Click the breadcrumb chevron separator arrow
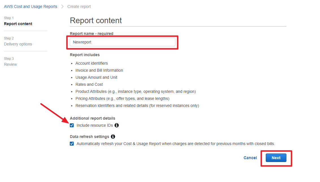The width and height of the screenshot is (320, 182). (x=62, y=6)
